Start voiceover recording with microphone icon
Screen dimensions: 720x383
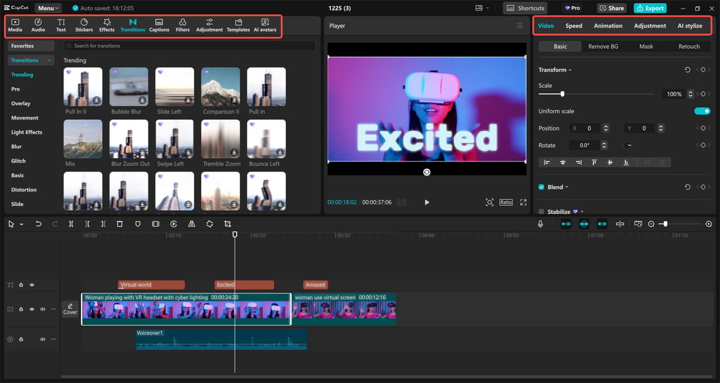pyautogui.click(x=541, y=224)
